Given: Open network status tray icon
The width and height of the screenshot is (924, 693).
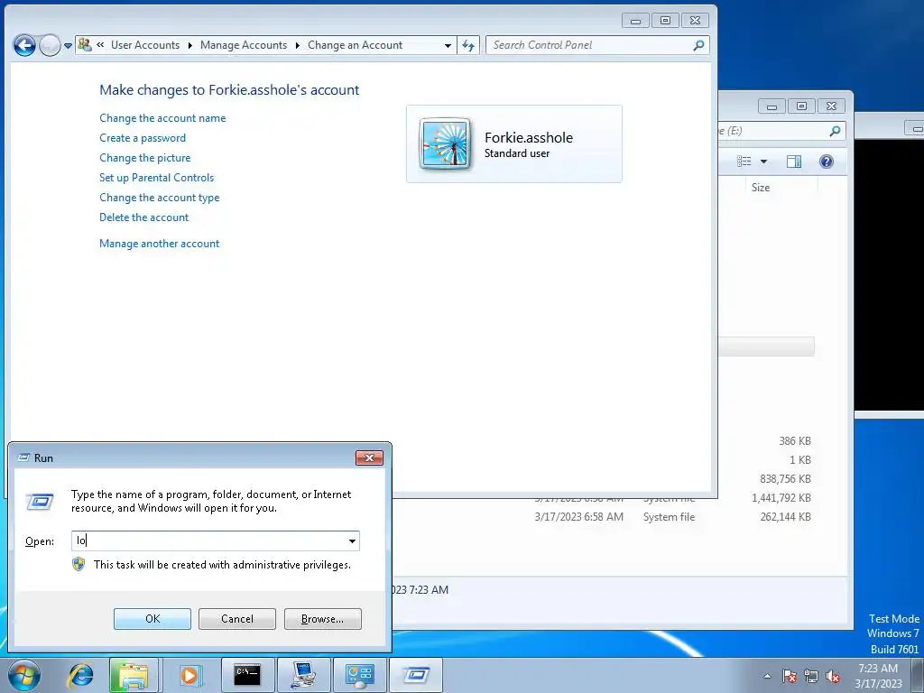Looking at the screenshot, I should coord(811,676).
